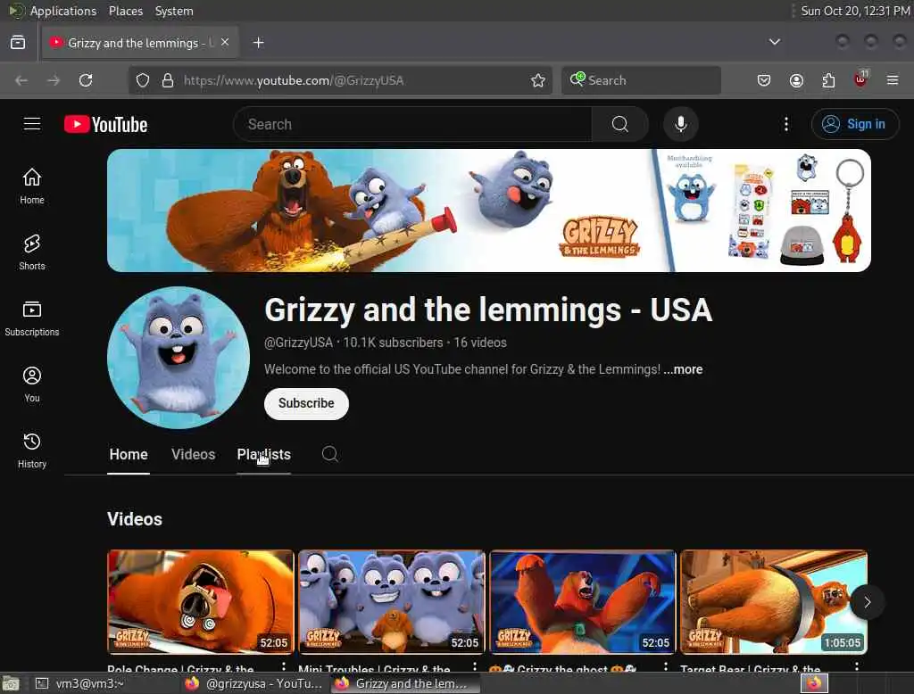This screenshot has height=694, width=914.
Task: Open options for Mini Troubles video
Action: tap(475, 666)
